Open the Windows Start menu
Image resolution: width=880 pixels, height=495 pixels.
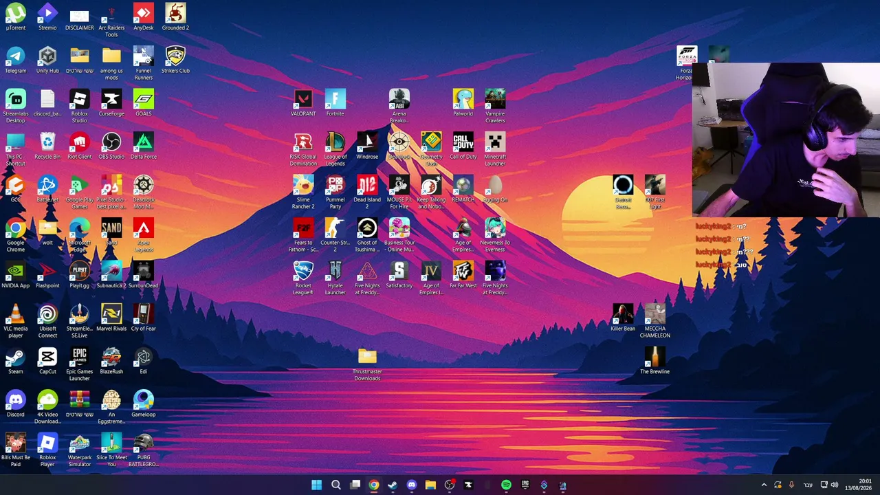[316, 485]
